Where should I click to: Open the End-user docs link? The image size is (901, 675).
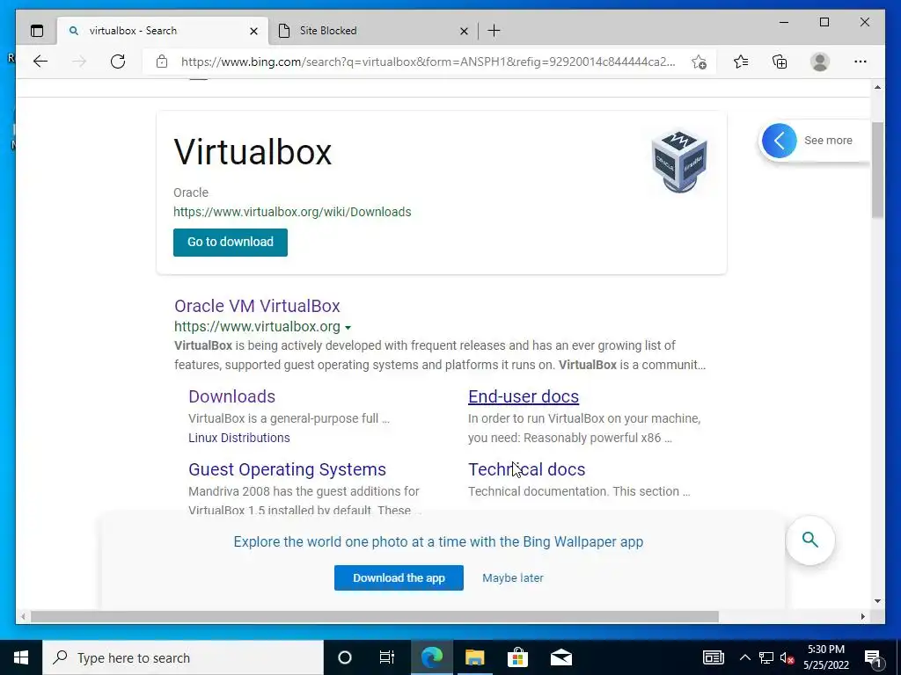(x=524, y=396)
